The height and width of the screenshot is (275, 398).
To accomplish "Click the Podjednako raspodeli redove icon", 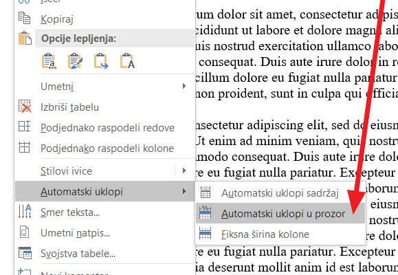I will 24,126.
